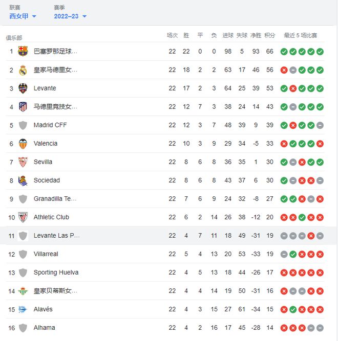Click the Sevilla club crest icon
This screenshot has width=338, height=341.
[23, 162]
